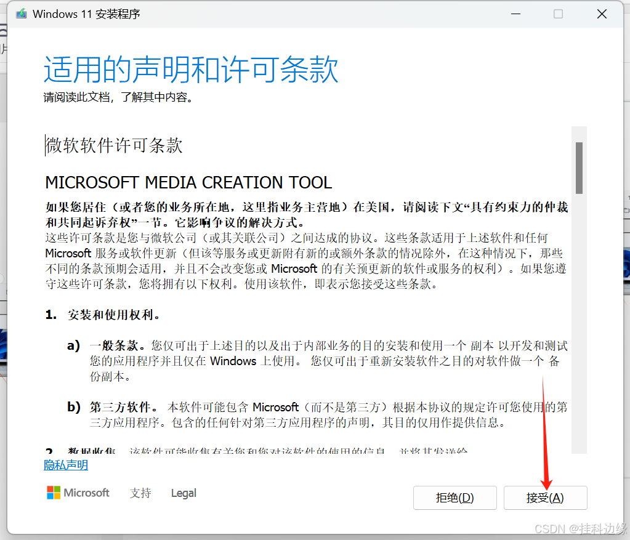Viewport: 630px width, 540px height.
Task: Open the Legal link
Action: [184, 493]
